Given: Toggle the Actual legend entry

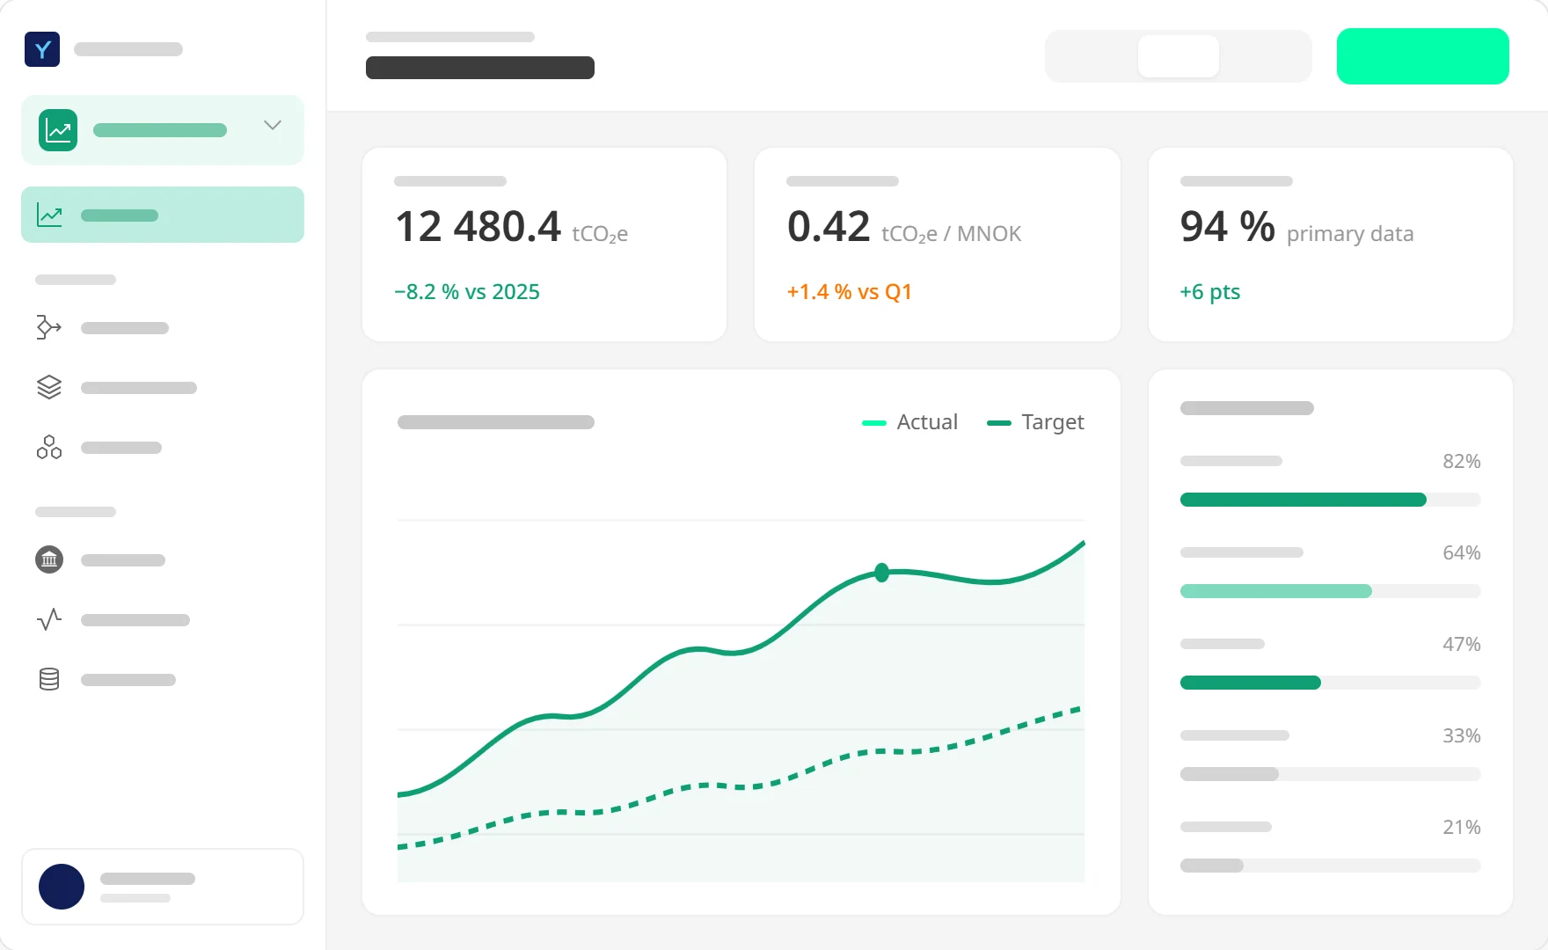Looking at the screenshot, I should tap(909, 422).
